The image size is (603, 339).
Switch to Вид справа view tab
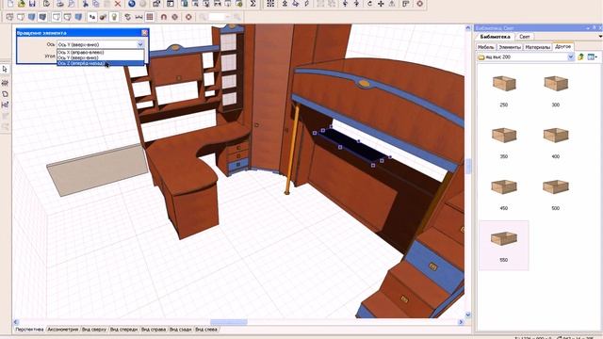point(154,330)
